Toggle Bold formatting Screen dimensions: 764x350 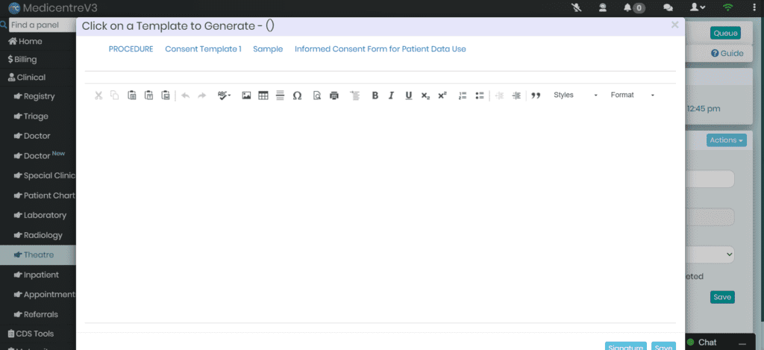coord(375,96)
